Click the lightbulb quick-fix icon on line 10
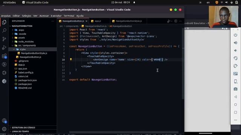 click(x=71, y=59)
